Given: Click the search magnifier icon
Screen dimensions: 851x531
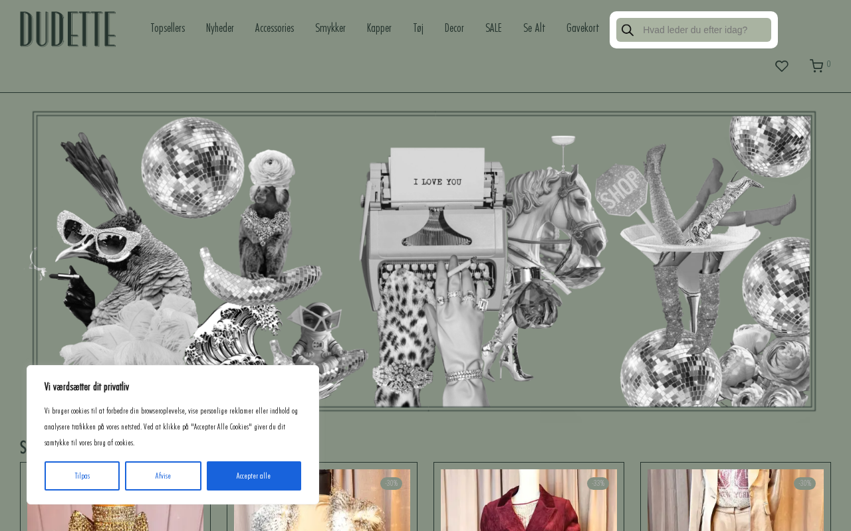Looking at the screenshot, I should [628, 31].
